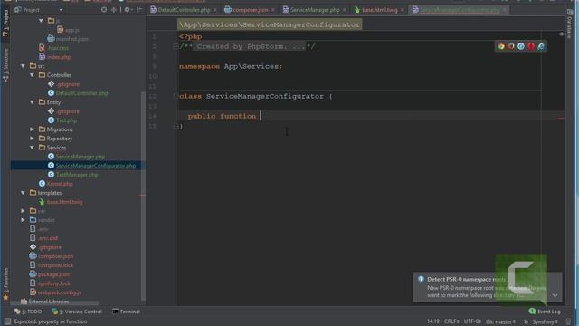Click External Libraries icon
The image size is (579, 326).
point(24,302)
